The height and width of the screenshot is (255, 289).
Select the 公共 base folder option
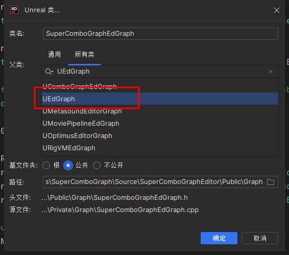(x=68, y=166)
